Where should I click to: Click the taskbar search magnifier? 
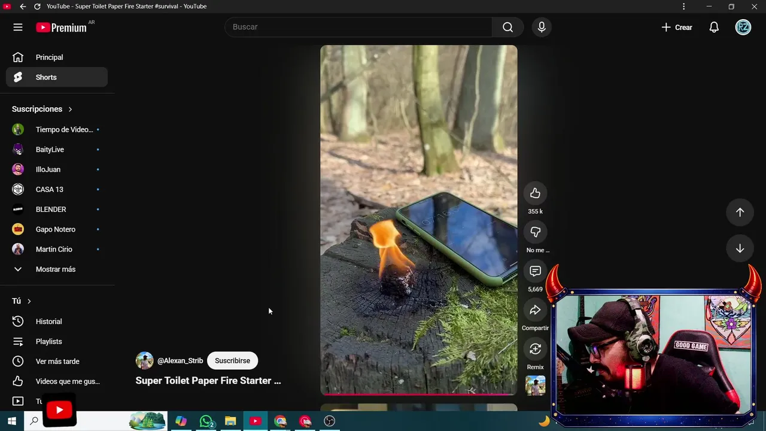[x=34, y=421]
